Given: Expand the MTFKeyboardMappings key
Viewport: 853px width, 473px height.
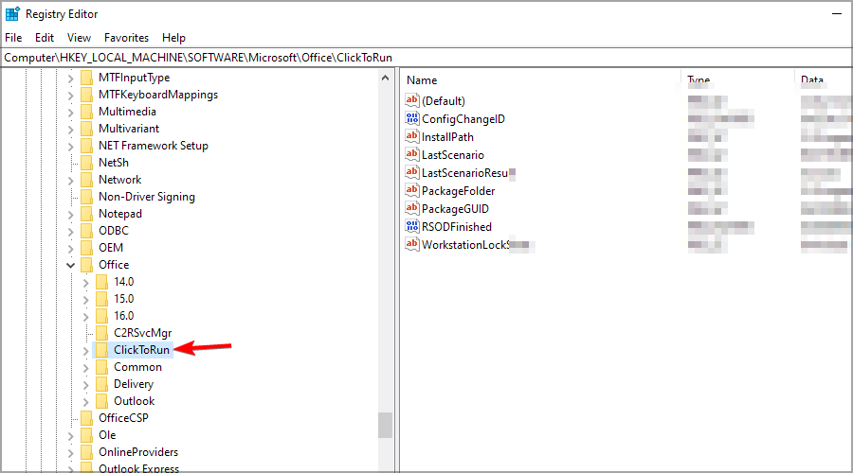Looking at the screenshot, I should tap(70, 95).
